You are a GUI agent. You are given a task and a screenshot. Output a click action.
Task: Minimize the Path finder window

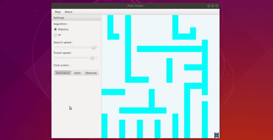point(209,6)
